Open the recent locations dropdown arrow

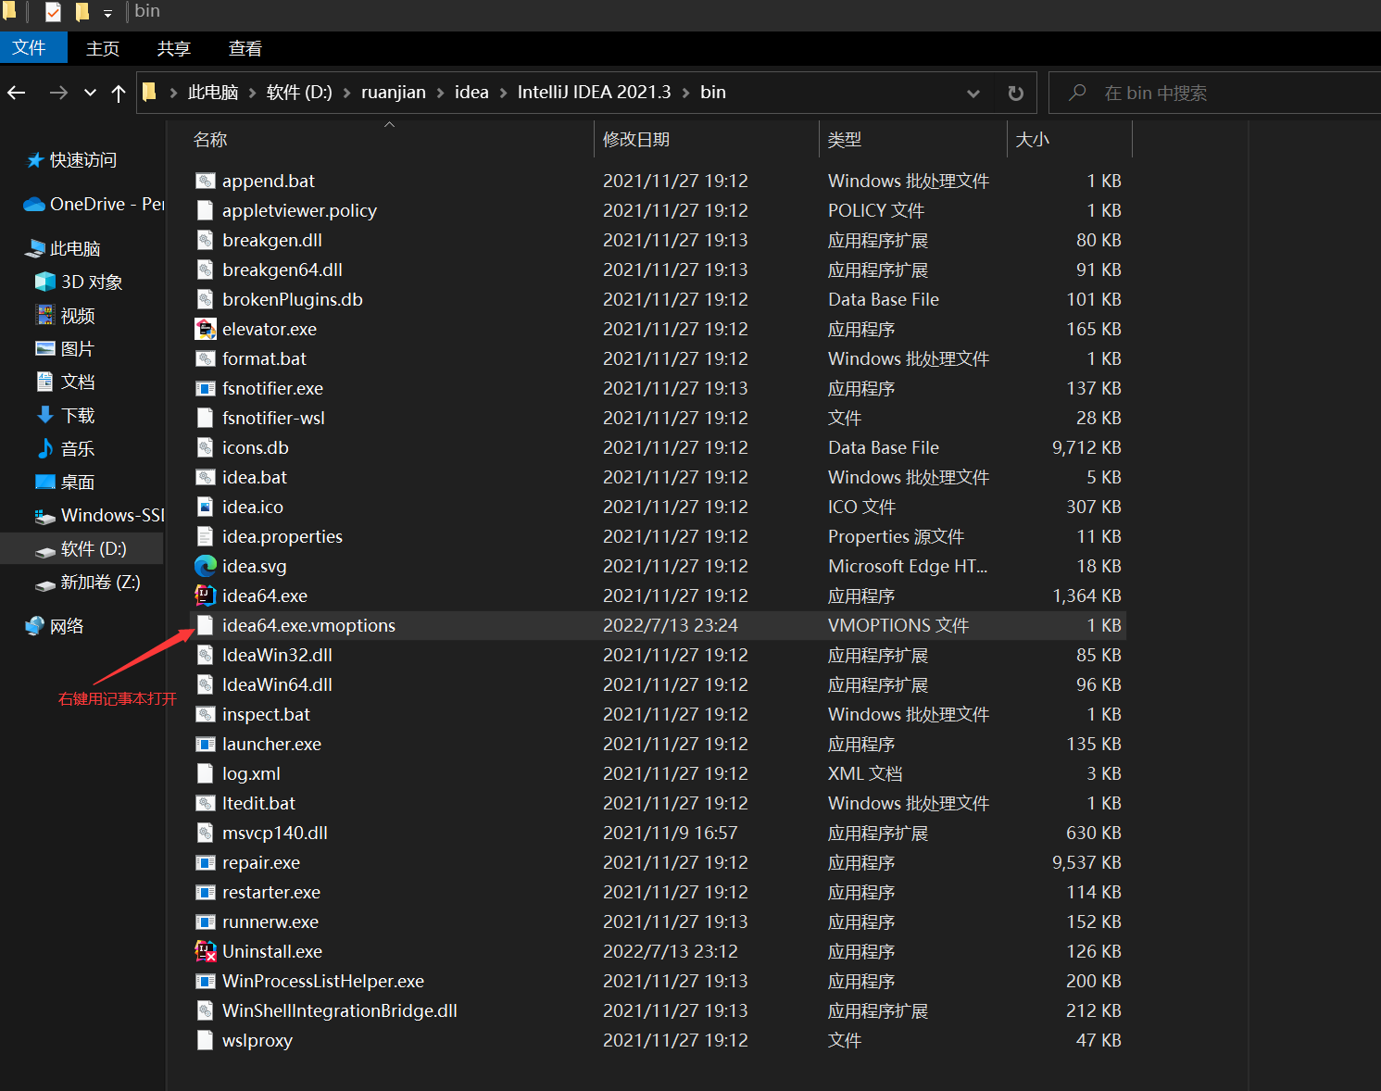click(90, 93)
